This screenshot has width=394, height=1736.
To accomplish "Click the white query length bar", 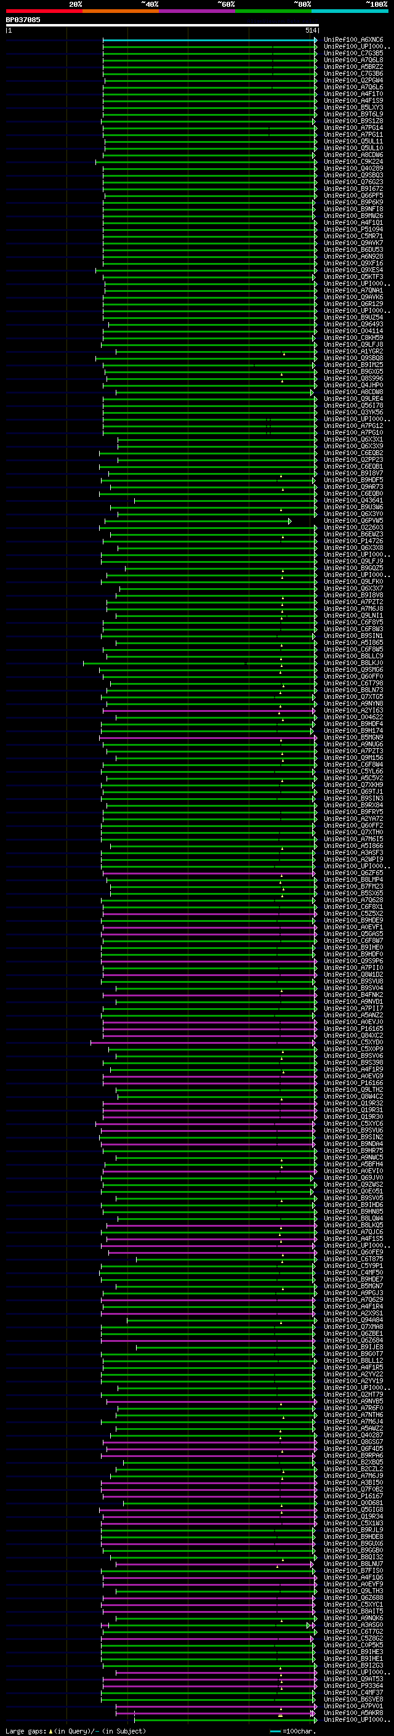I will click(x=163, y=26).
